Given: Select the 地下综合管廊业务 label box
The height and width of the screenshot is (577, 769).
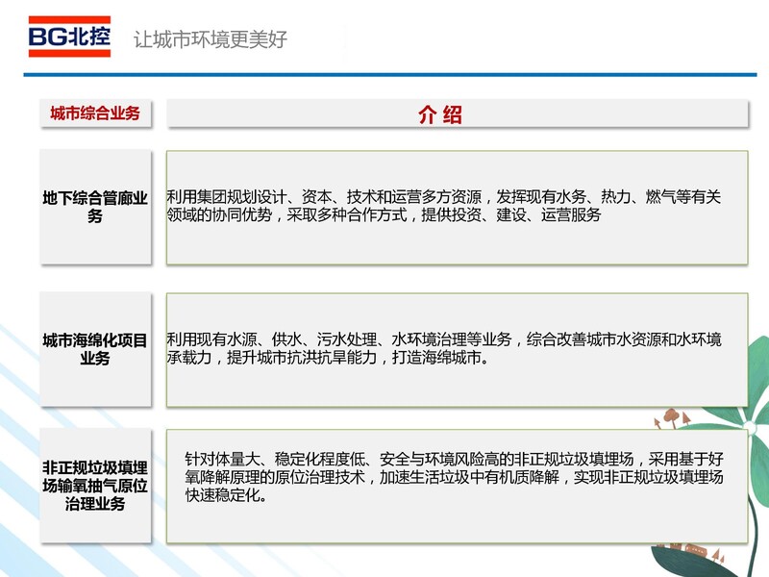Looking at the screenshot, I should click(95, 207).
